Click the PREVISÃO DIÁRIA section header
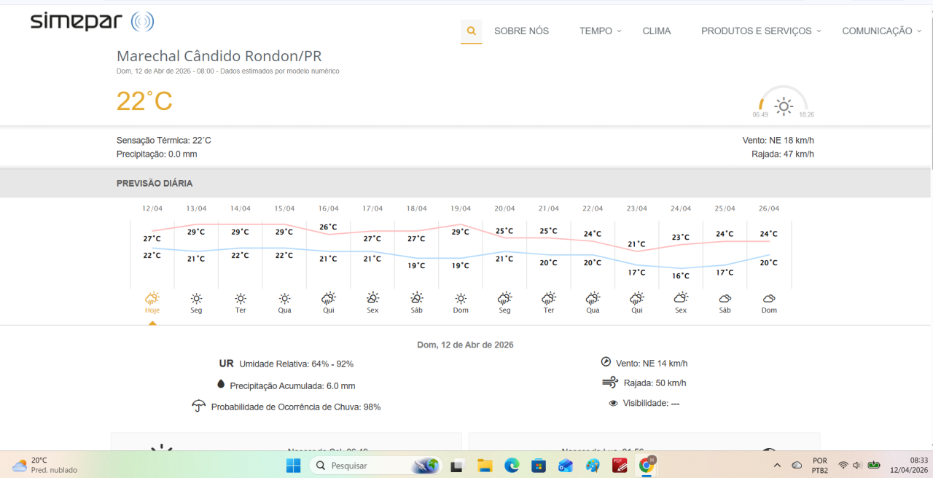933x478 pixels. click(155, 184)
